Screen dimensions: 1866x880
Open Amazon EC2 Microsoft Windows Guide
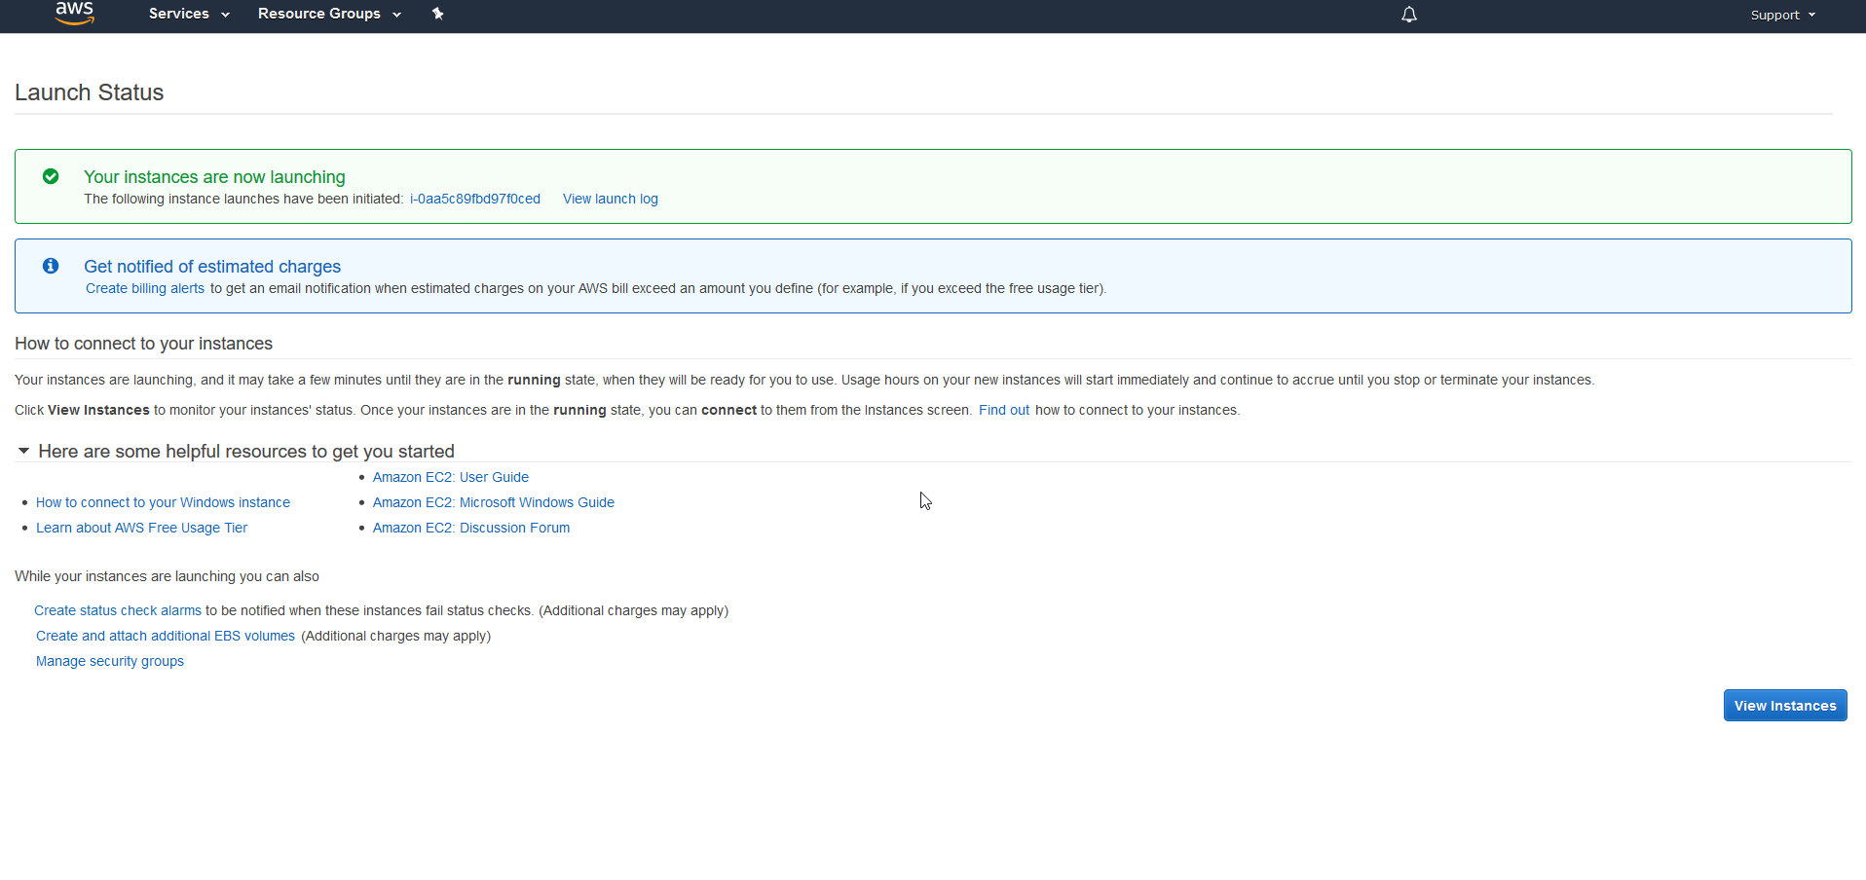(493, 502)
